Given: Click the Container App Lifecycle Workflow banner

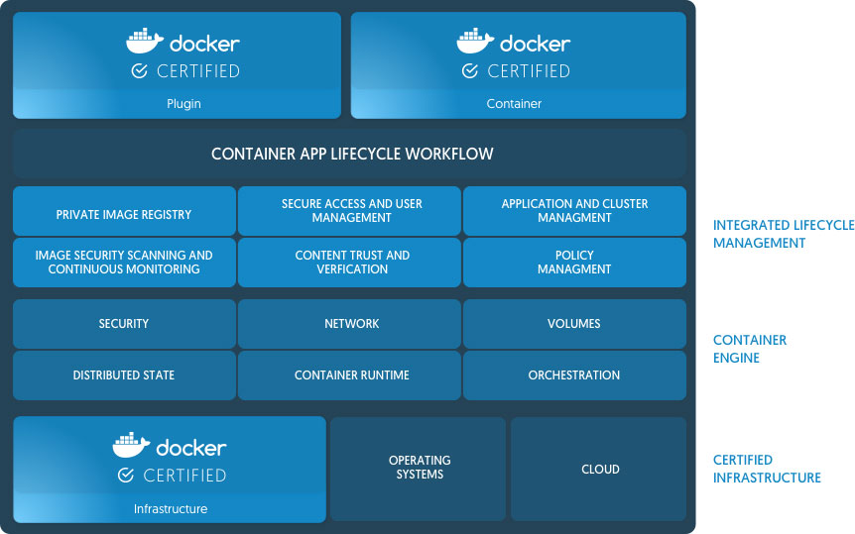Looking at the screenshot, I should [x=349, y=154].
